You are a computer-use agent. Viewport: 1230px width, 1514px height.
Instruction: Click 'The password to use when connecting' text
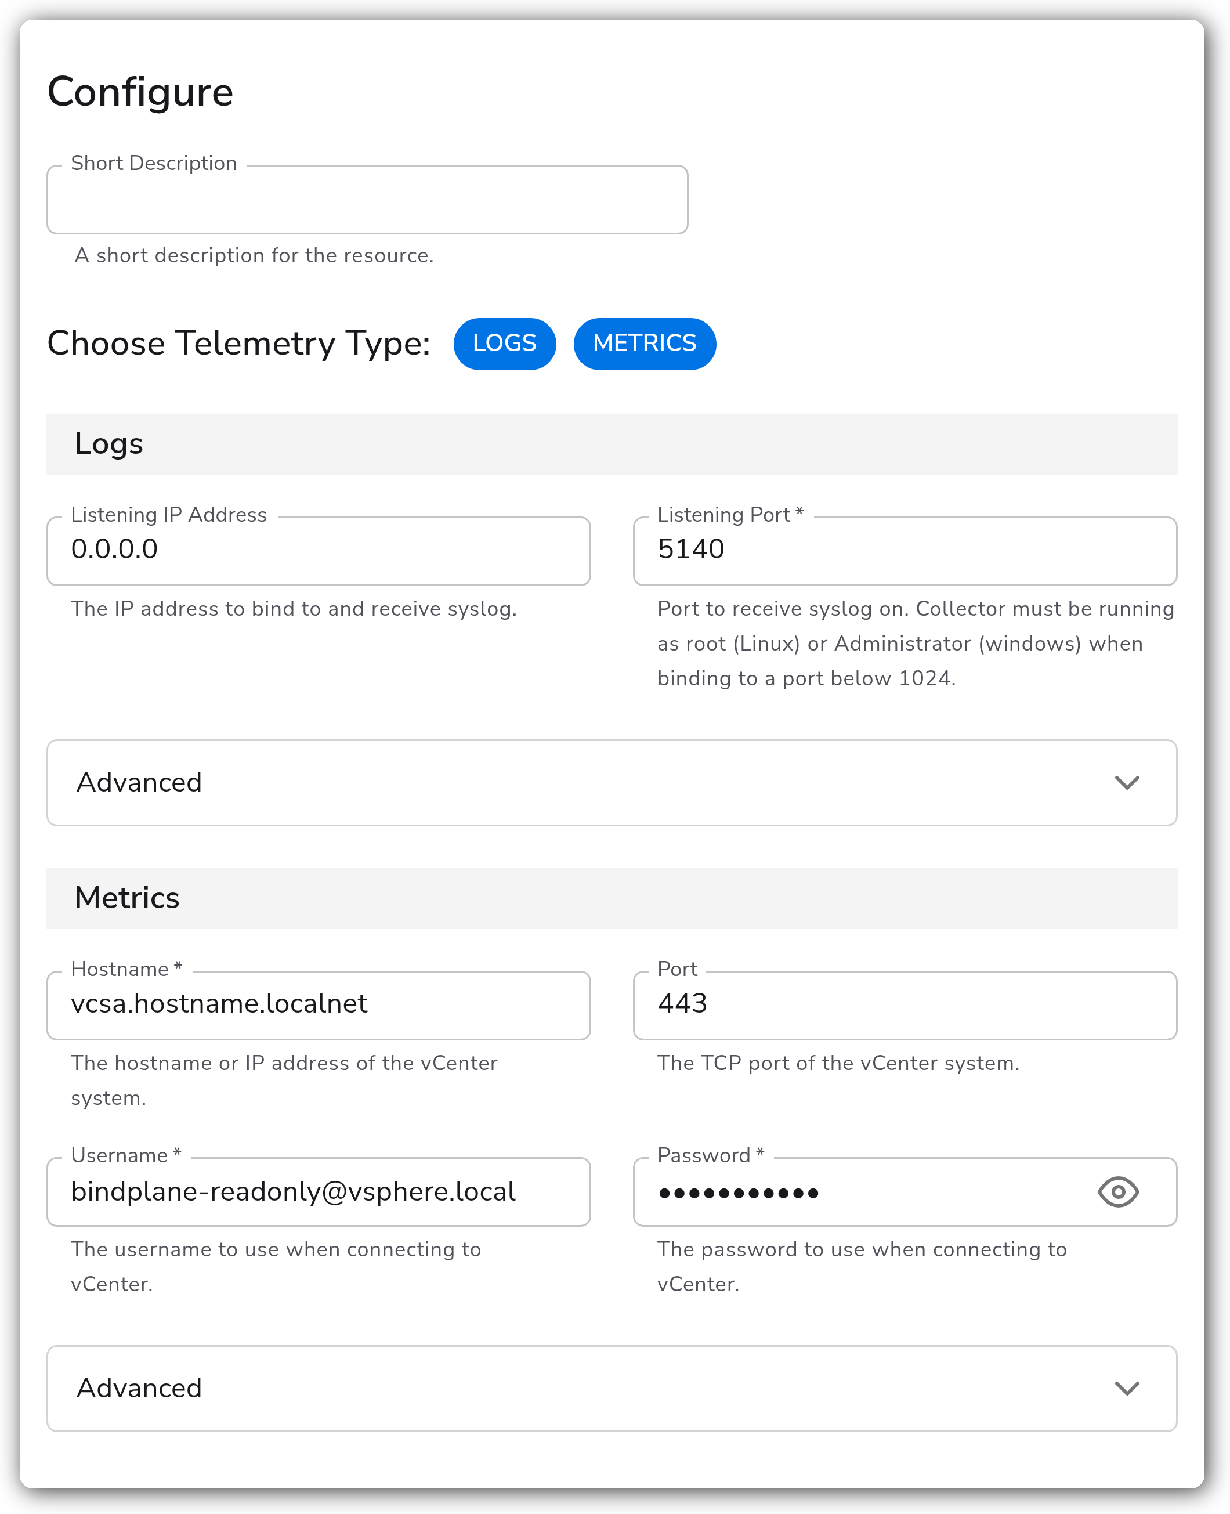click(x=862, y=1267)
